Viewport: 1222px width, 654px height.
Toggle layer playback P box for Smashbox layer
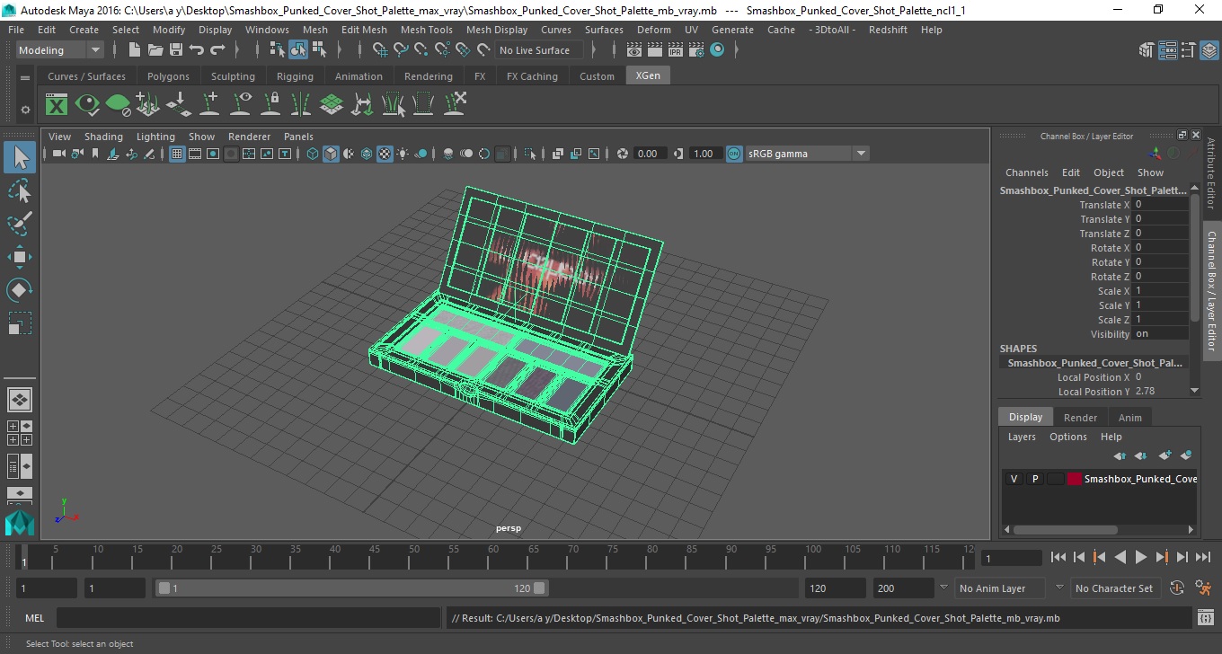[1034, 479]
